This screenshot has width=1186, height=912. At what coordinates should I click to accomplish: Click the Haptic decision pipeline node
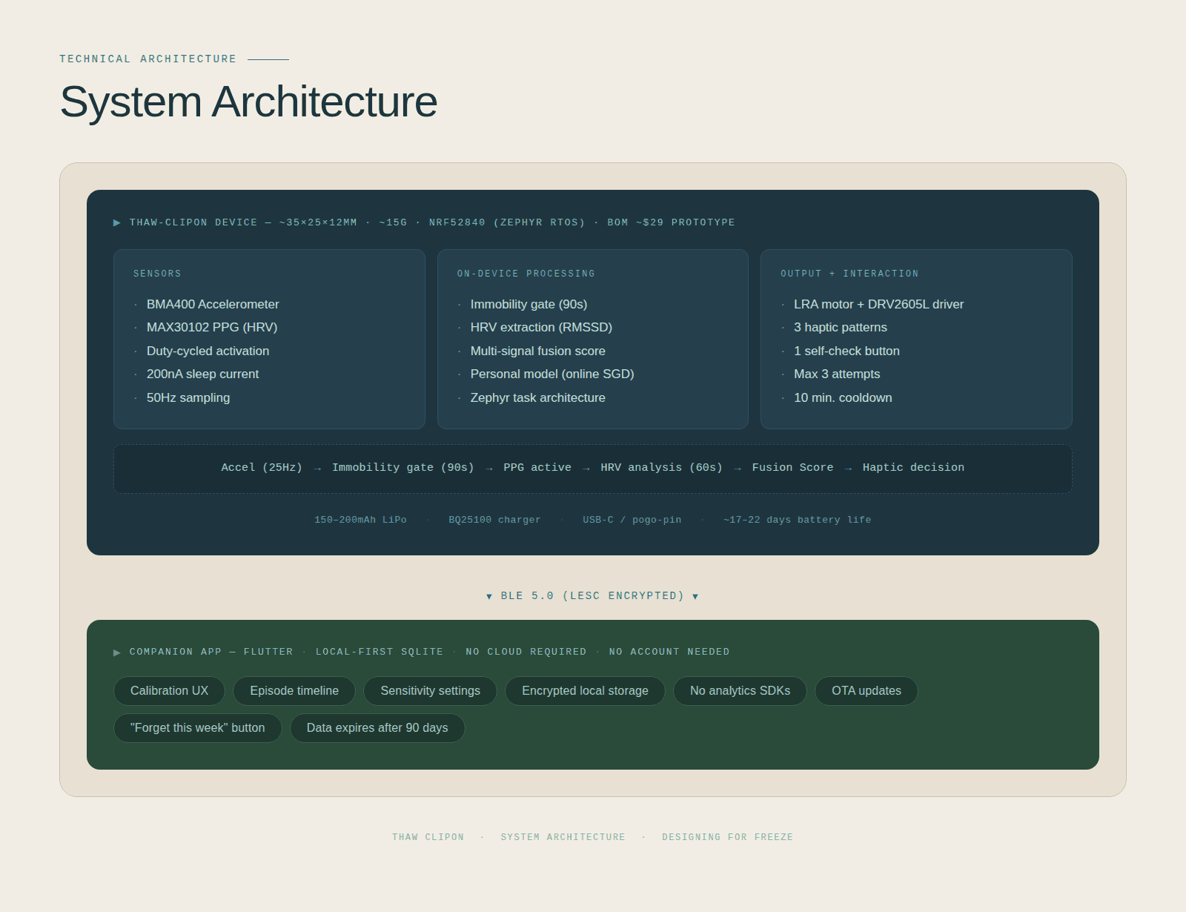913,467
